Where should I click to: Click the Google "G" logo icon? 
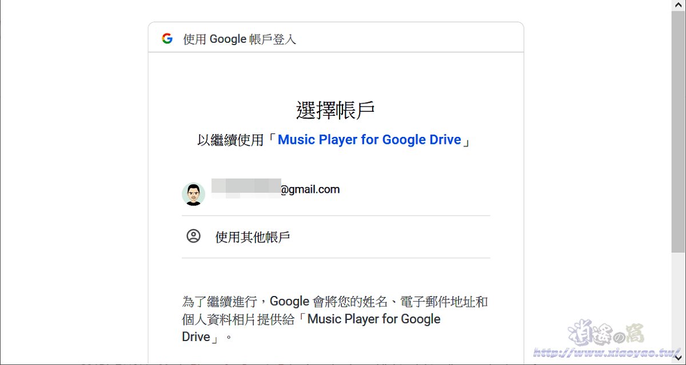(x=167, y=39)
